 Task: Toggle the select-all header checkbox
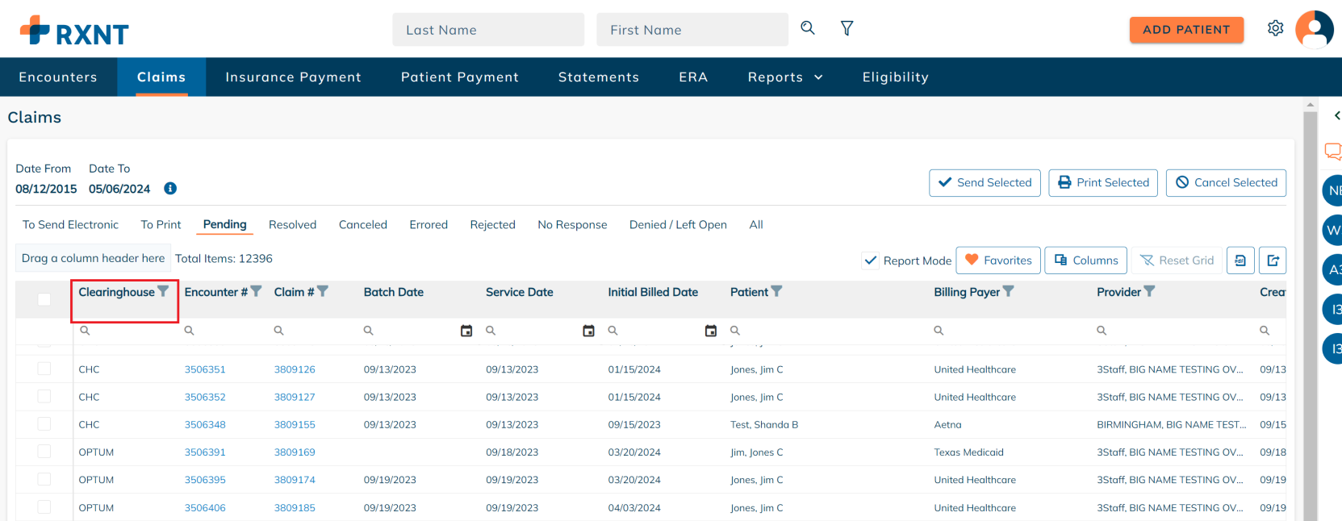coord(44,299)
